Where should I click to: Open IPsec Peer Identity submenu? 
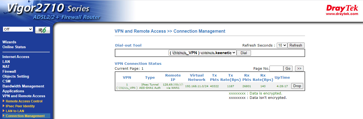click(20, 106)
